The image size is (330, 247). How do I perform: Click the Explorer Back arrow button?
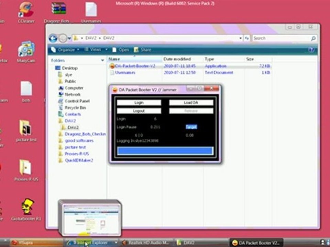(x=53, y=38)
